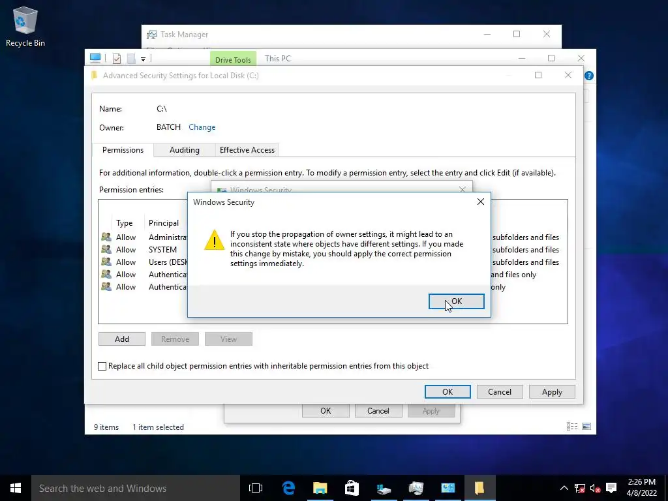Click the yellow warning triangle icon

point(214,240)
